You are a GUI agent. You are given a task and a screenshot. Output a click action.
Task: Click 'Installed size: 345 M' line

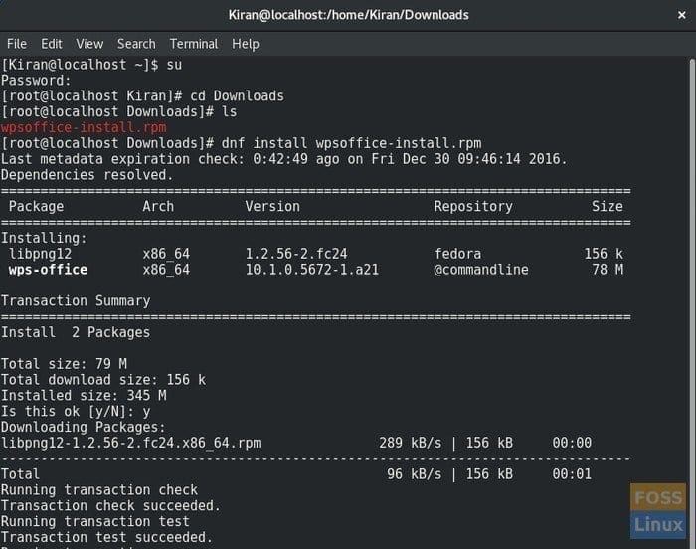pos(84,396)
